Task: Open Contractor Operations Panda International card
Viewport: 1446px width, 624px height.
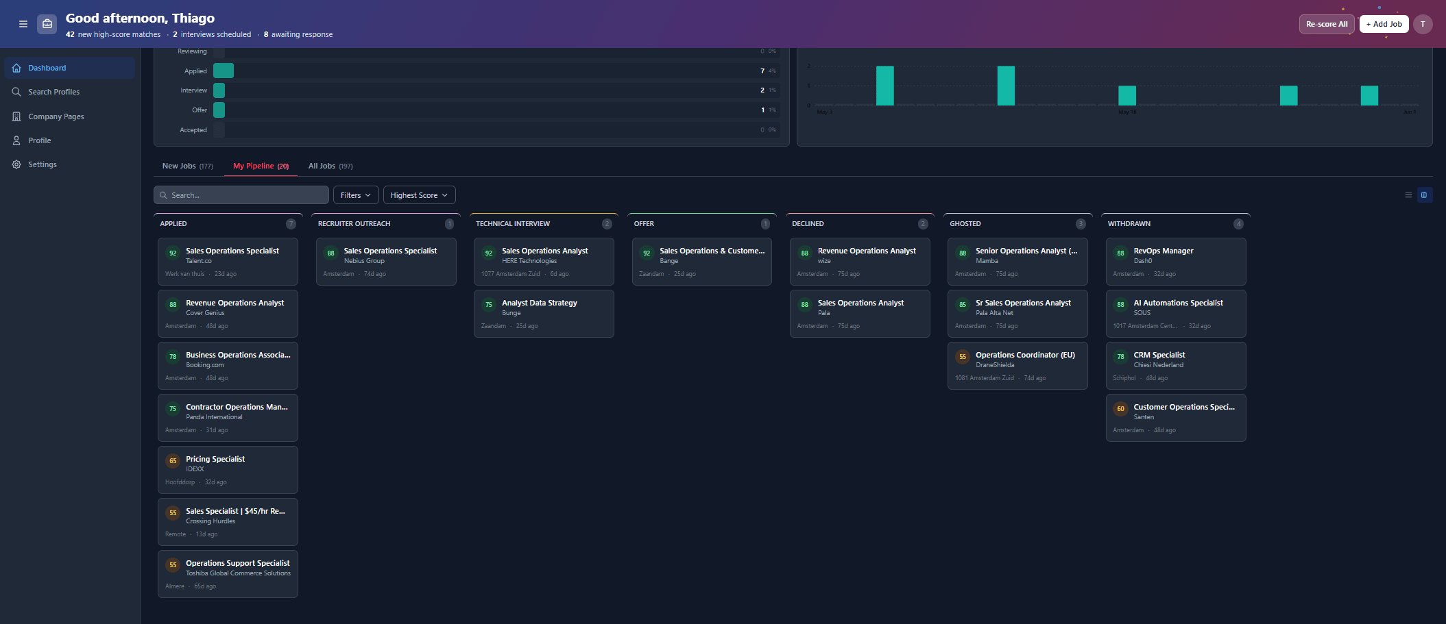Action: point(228,418)
